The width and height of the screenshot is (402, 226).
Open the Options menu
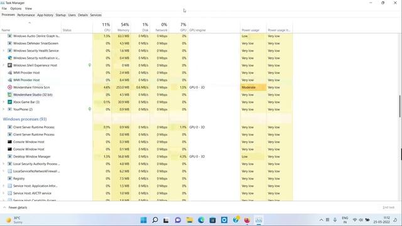click(16, 8)
